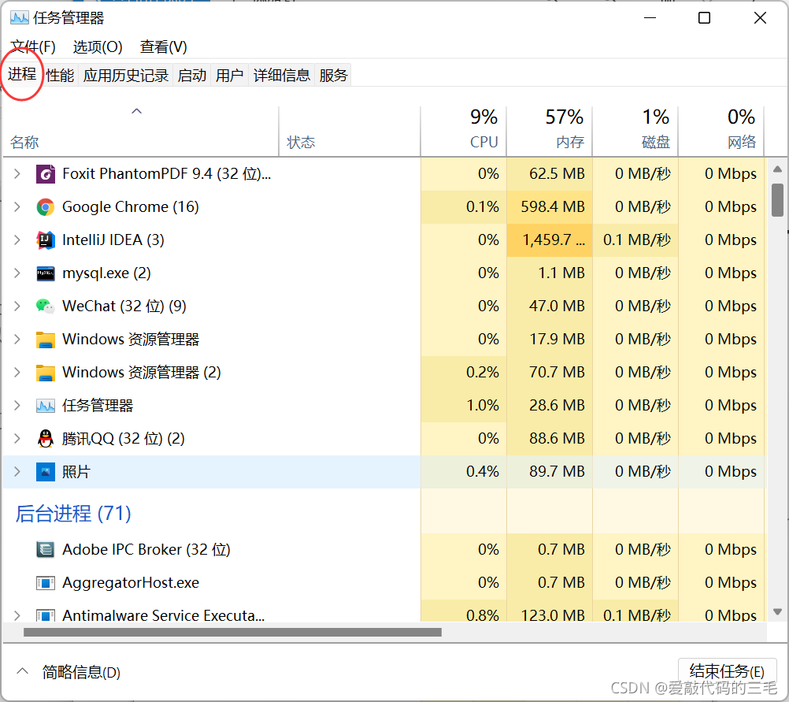Click the 简略信息(D) link
This screenshot has width=789, height=702.
tap(81, 672)
